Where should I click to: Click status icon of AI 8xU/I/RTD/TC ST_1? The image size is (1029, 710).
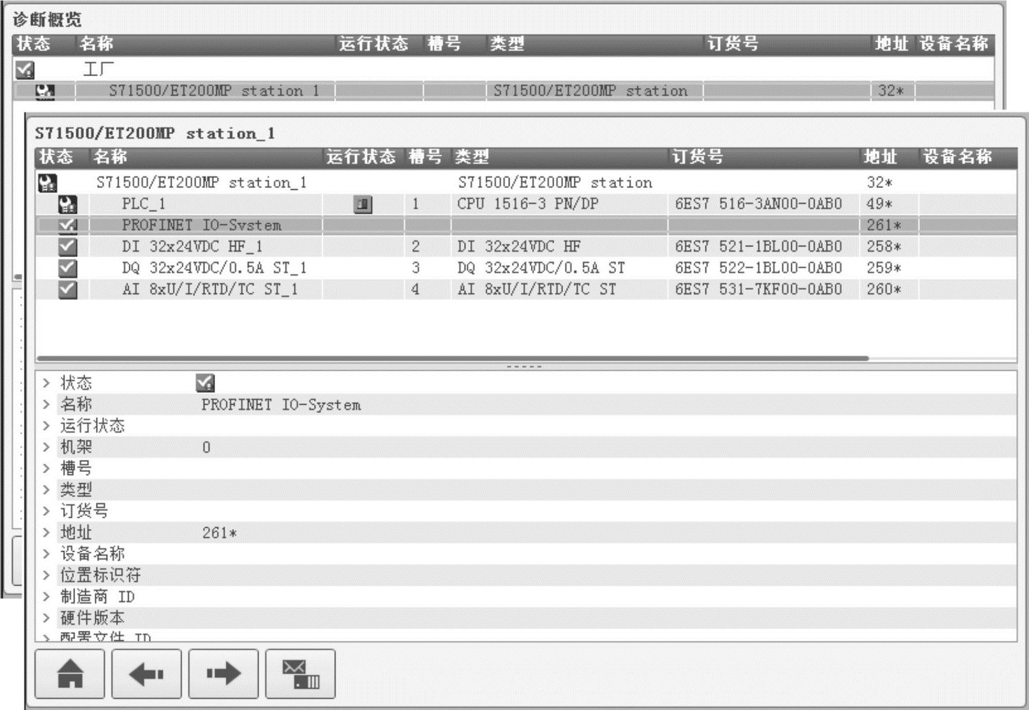pos(67,289)
